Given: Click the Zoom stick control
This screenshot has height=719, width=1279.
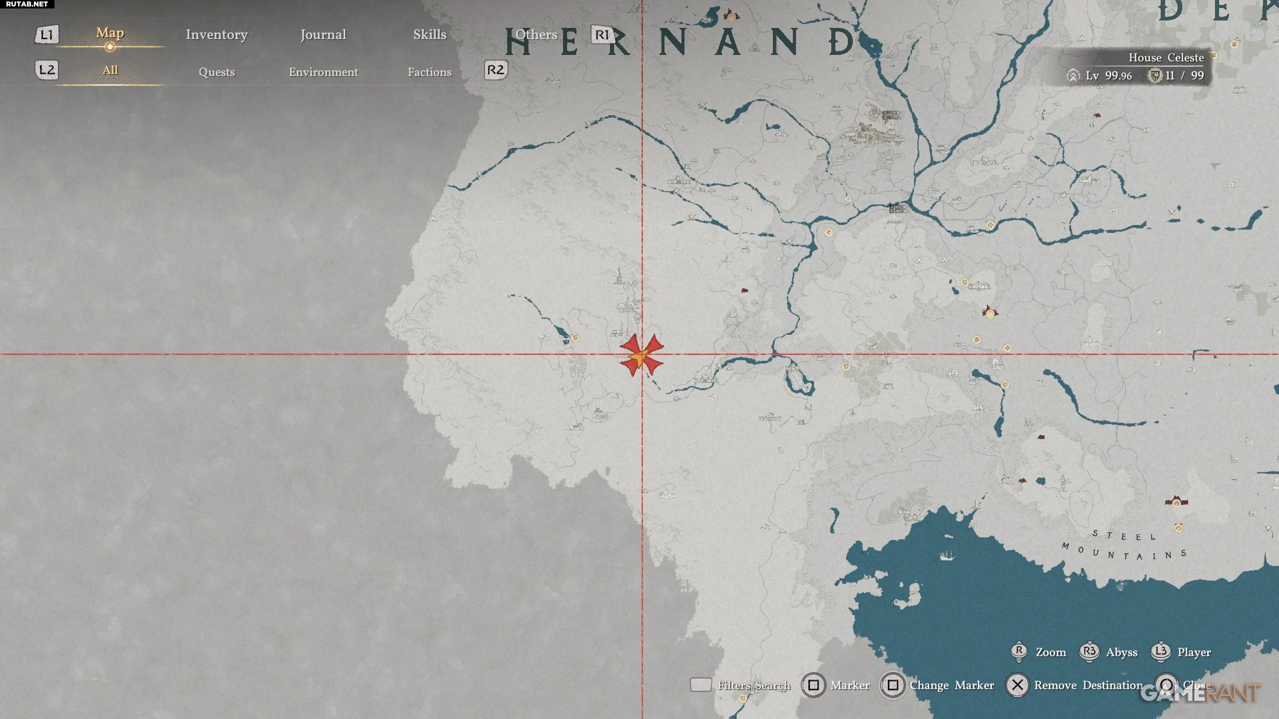Looking at the screenshot, I should (1019, 652).
